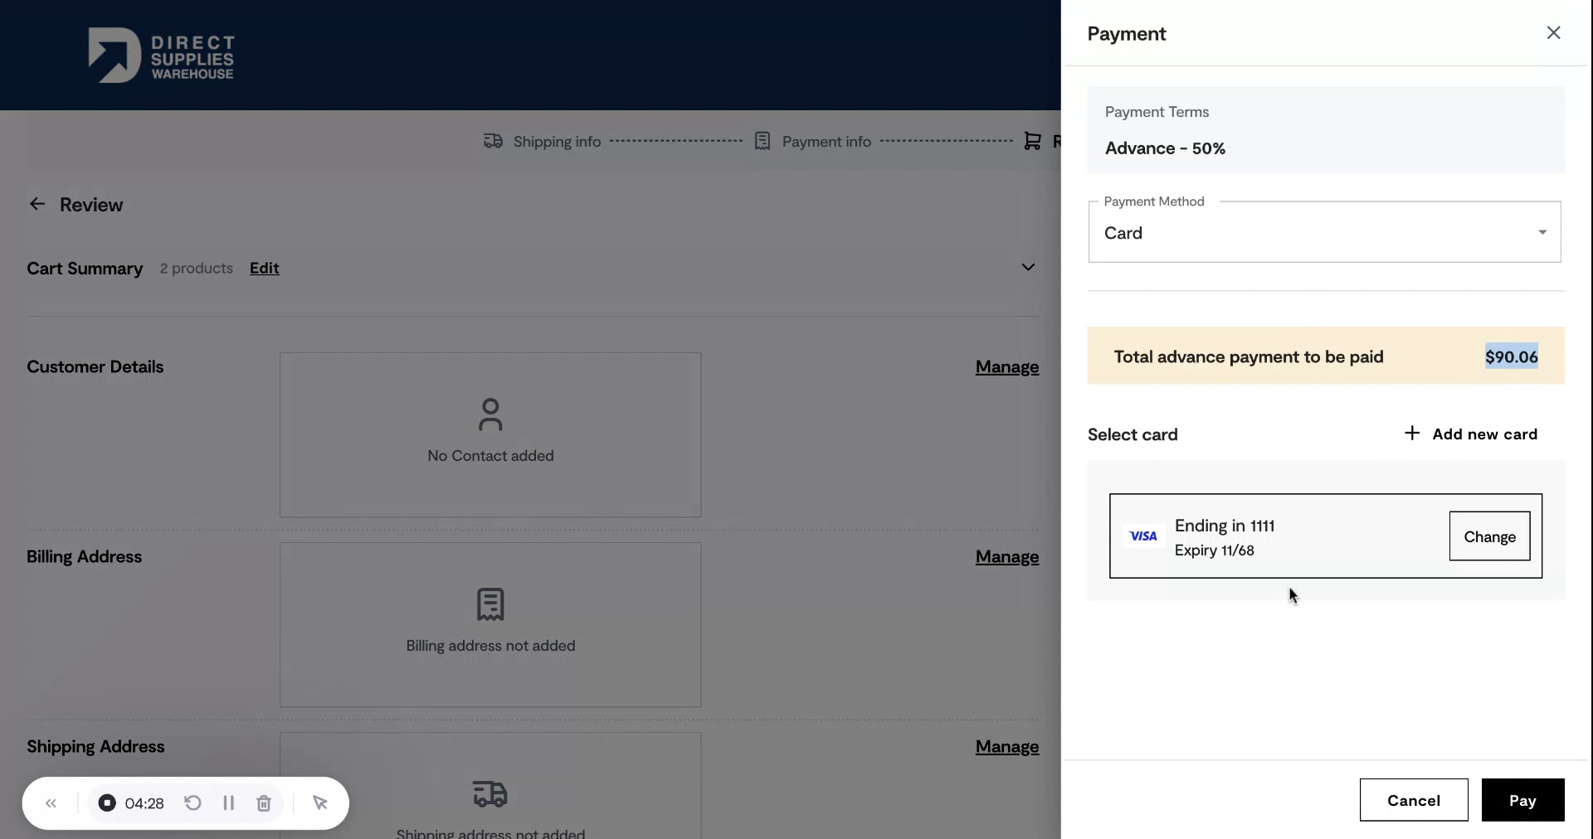Viewport: 1593px width, 839px height.
Task: Pause the recording in the session toolbar
Action: (229, 803)
